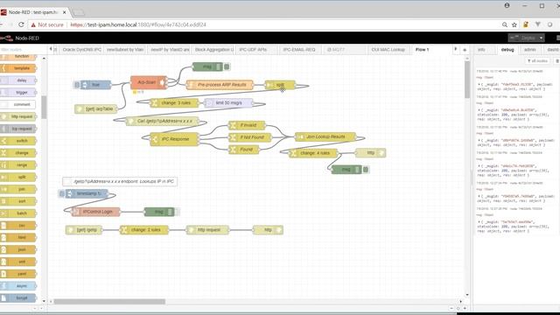Clear the debug messages with the trash icon

coord(556,61)
